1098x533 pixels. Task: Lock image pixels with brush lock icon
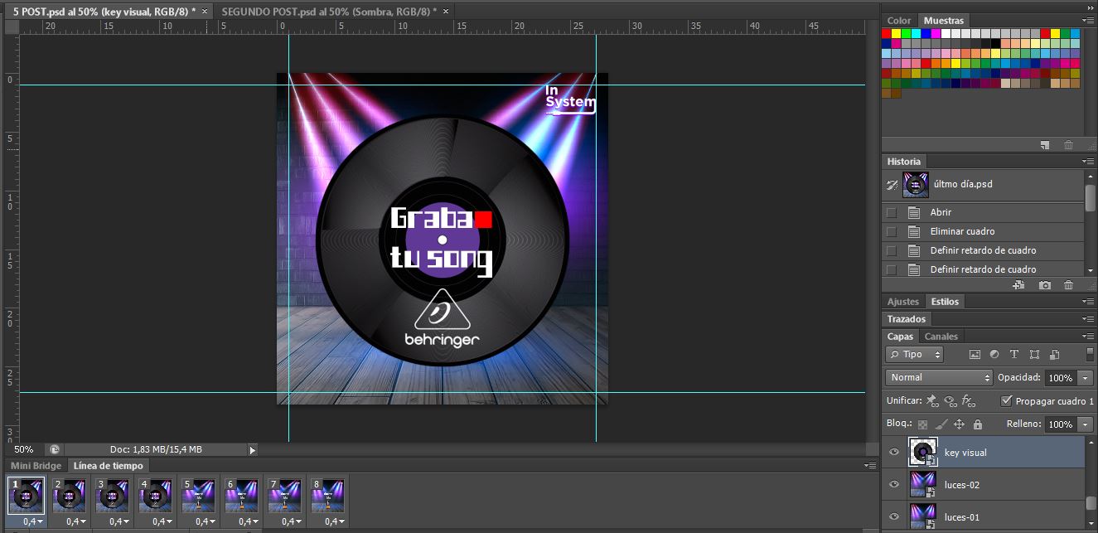click(x=941, y=424)
